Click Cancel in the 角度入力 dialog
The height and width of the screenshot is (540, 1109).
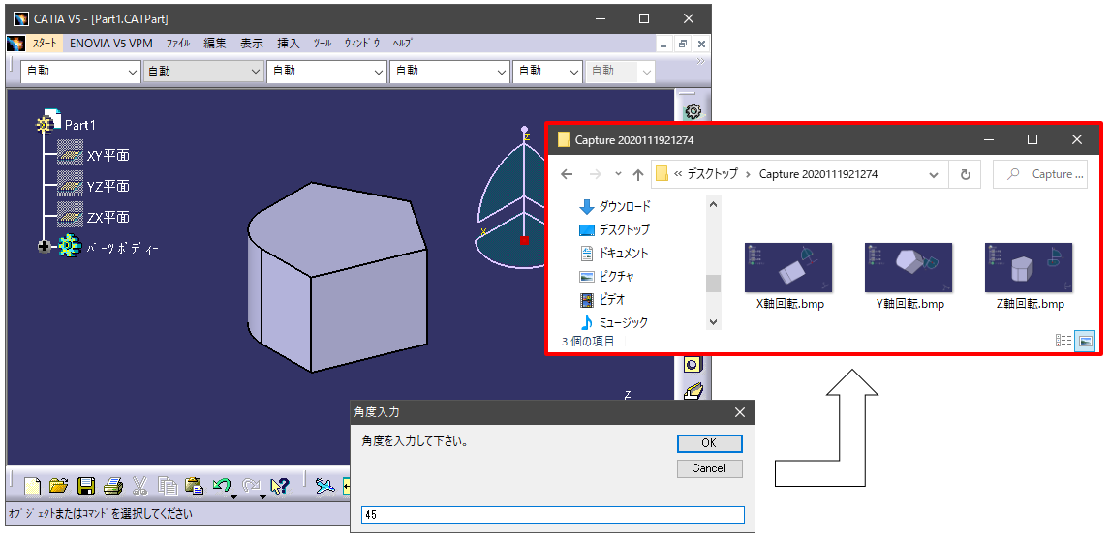coord(709,468)
